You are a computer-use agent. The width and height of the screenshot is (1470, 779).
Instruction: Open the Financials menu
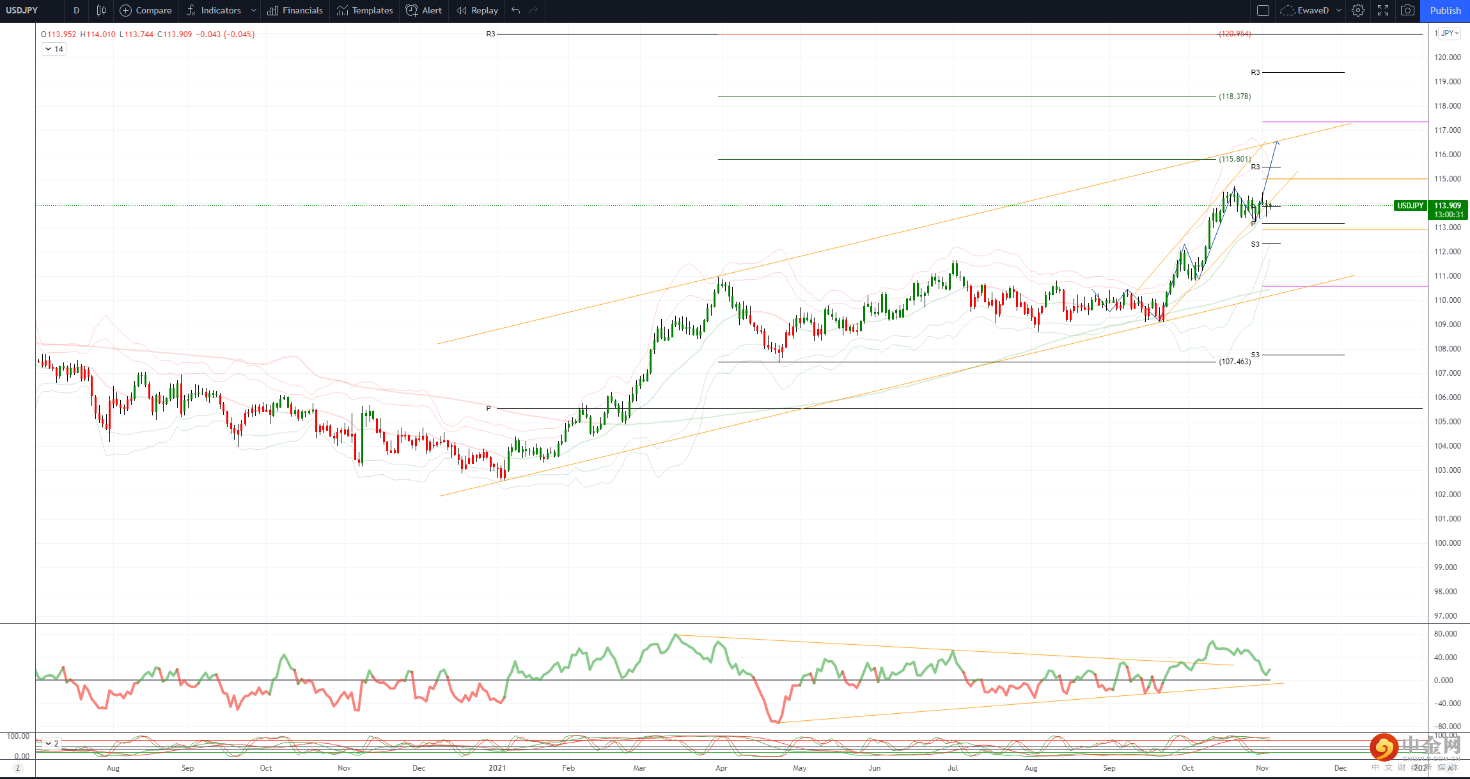(x=295, y=10)
